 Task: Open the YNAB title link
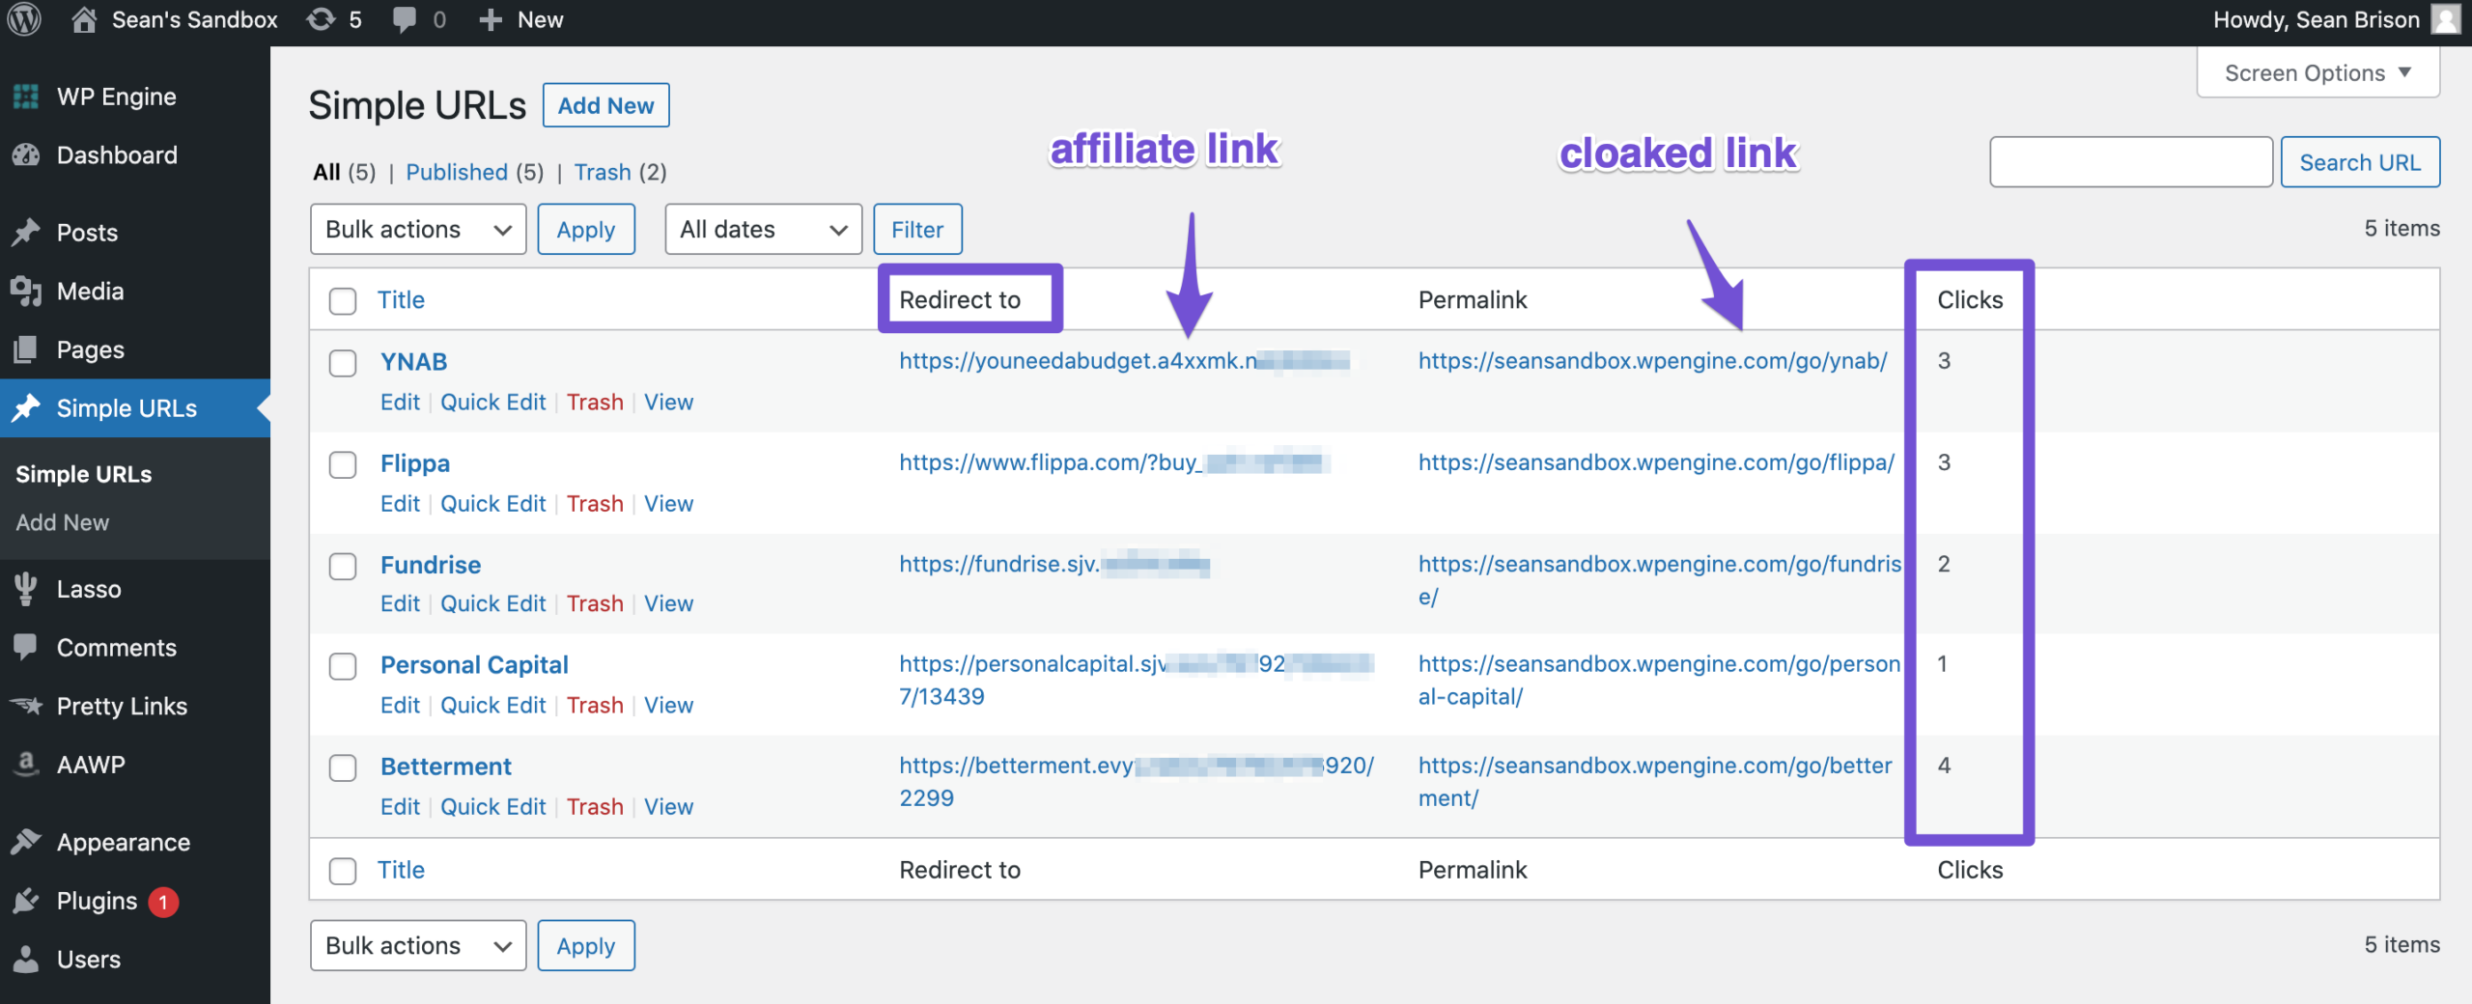(x=414, y=362)
